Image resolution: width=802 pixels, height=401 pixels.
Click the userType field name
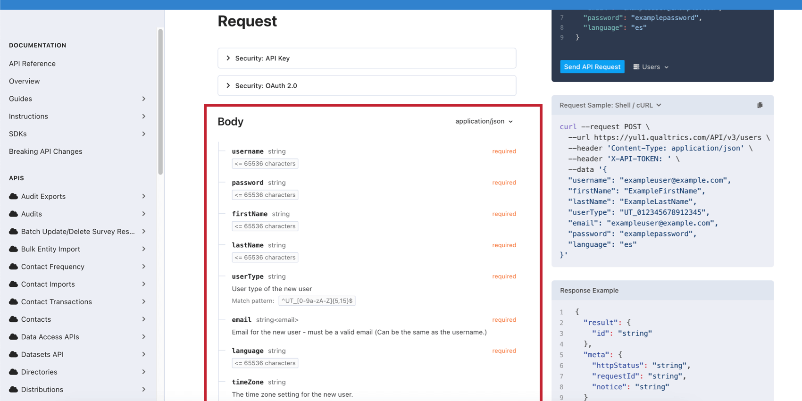(248, 276)
